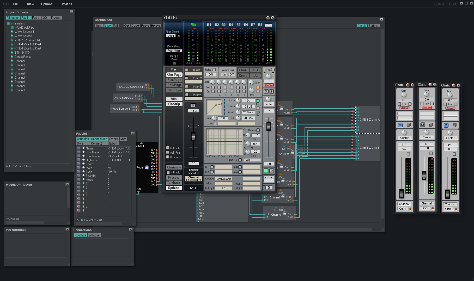Click the EQ Q knob
The width and height of the screenshot is (474, 281).
click(x=248, y=143)
